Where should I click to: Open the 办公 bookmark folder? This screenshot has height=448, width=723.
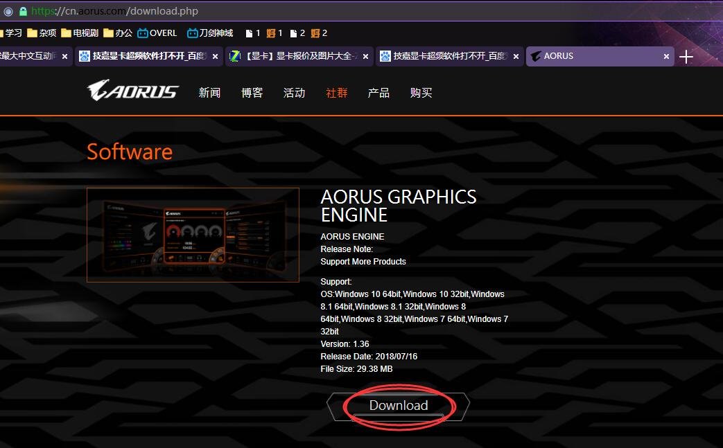(118, 33)
